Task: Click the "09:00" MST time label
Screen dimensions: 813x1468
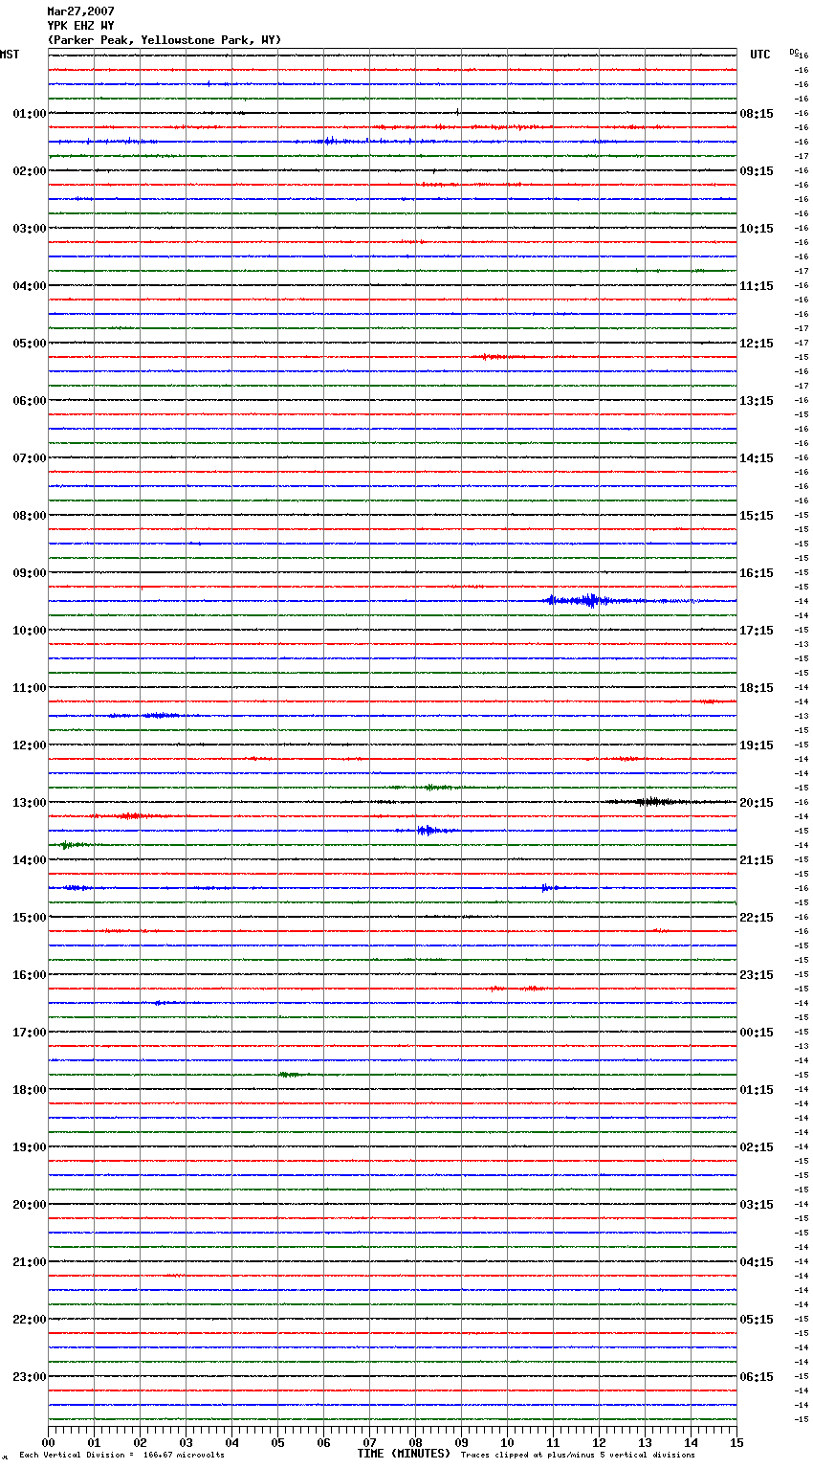Action: [30, 573]
